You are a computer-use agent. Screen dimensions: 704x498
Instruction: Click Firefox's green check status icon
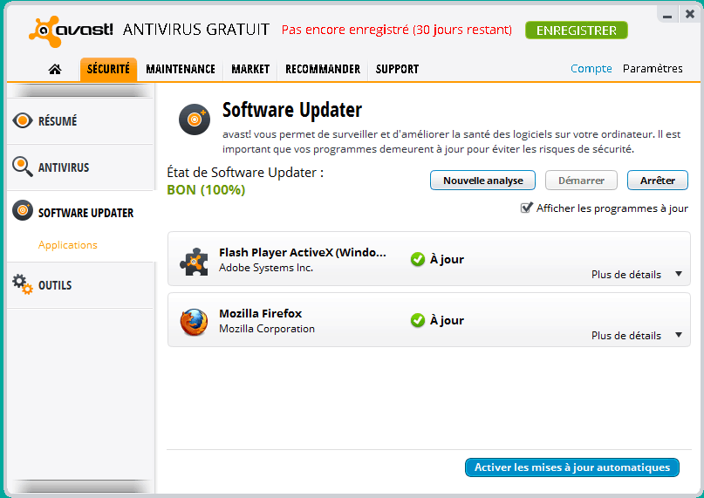coord(418,320)
